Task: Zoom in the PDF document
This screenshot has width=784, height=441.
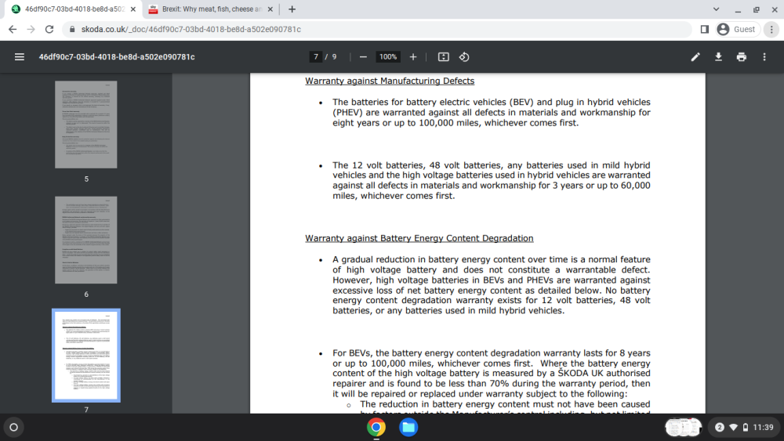Action: point(413,57)
